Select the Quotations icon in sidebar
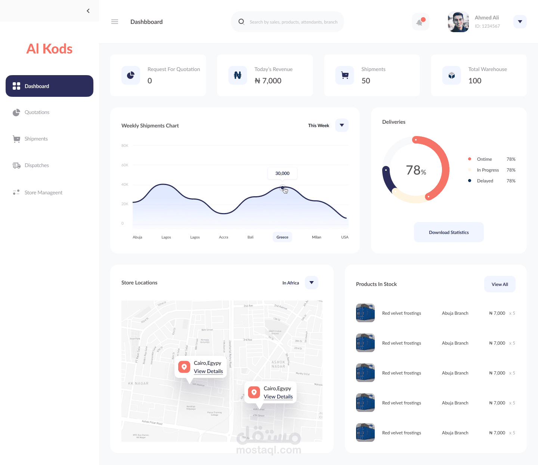This screenshot has height=465, width=538. coord(16,112)
